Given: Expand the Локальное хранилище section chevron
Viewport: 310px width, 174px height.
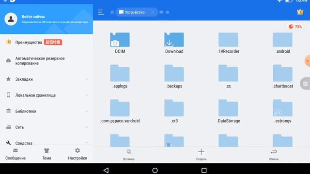Looking at the screenshot, I should (87, 95).
